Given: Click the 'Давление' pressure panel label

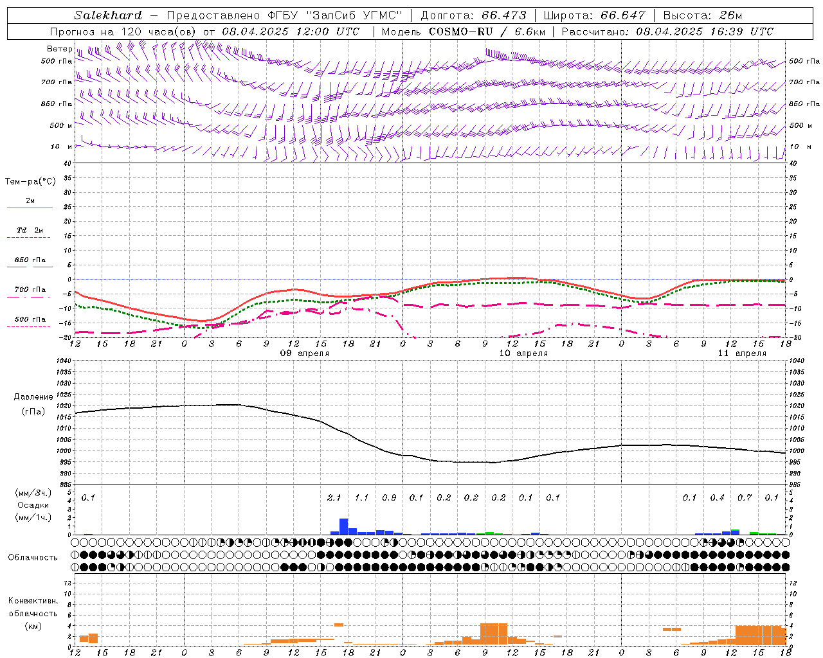Looking at the screenshot, I should (x=33, y=397).
